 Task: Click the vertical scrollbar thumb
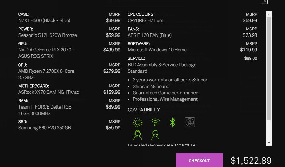[269, 69]
